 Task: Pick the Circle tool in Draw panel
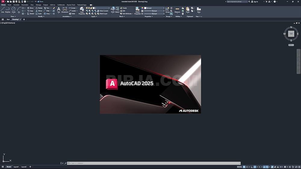click(x=14, y=10)
